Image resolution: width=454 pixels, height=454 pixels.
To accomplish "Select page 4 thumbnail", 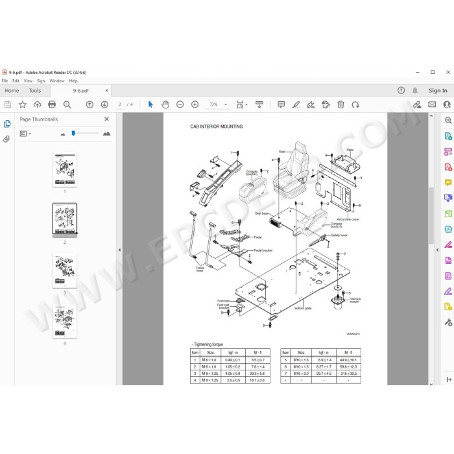I will (65, 321).
